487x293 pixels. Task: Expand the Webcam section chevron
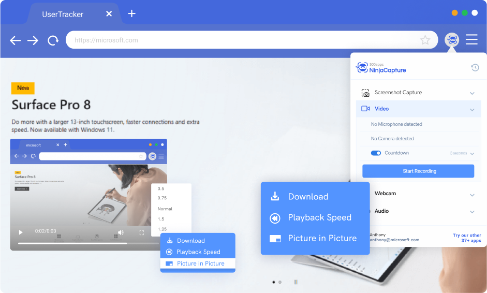472,195
